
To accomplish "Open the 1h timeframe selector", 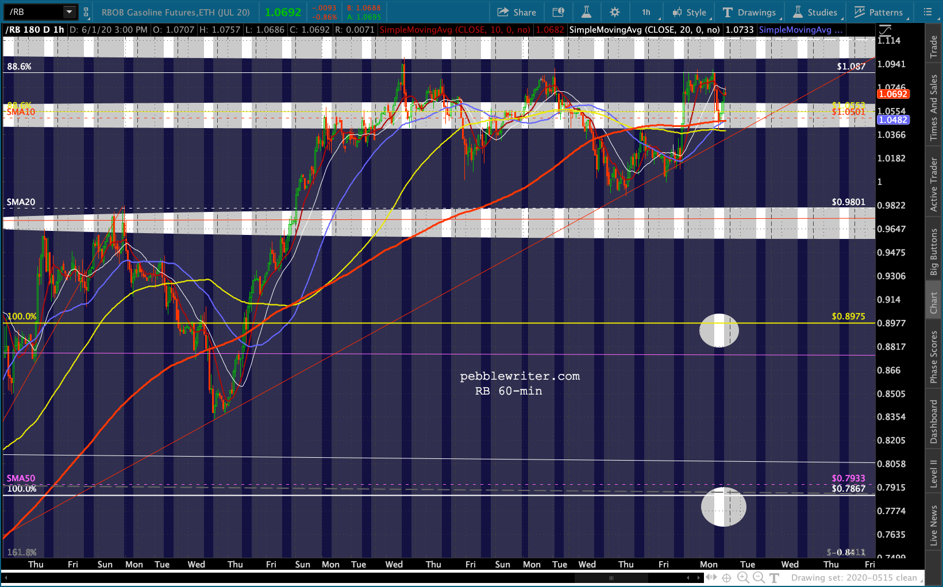I will click(646, 12).
